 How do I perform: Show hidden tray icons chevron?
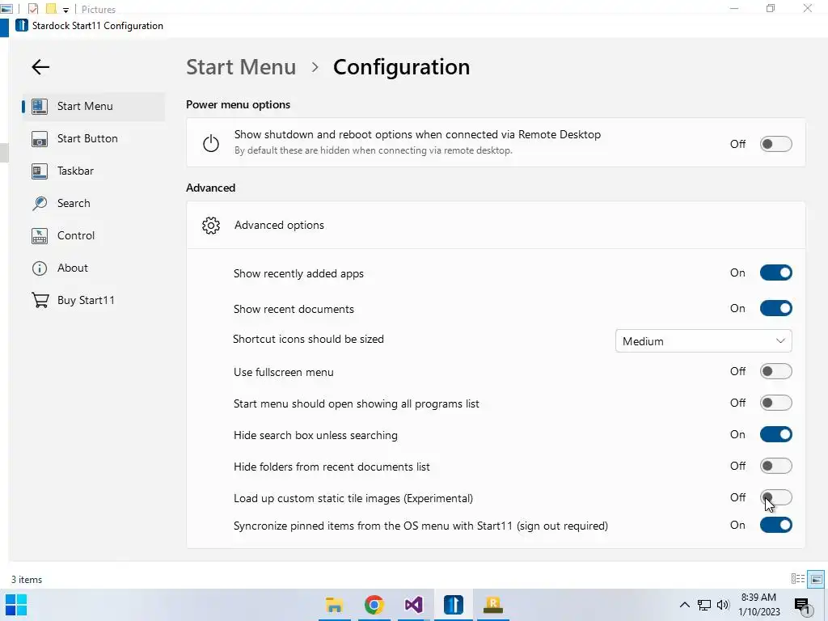[684, 605]
